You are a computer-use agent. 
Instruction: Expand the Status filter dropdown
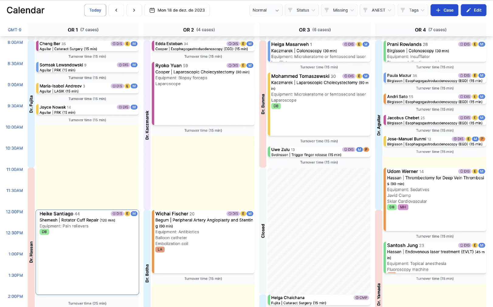pyautogui.click(x=302, y=10)
